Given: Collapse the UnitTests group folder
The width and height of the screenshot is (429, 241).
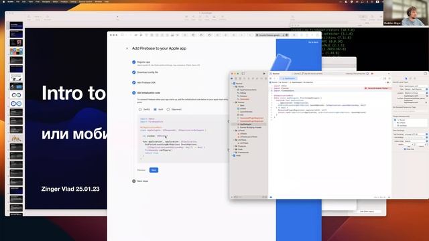Looking at the screenshot, I should click(x=235, y=140).
